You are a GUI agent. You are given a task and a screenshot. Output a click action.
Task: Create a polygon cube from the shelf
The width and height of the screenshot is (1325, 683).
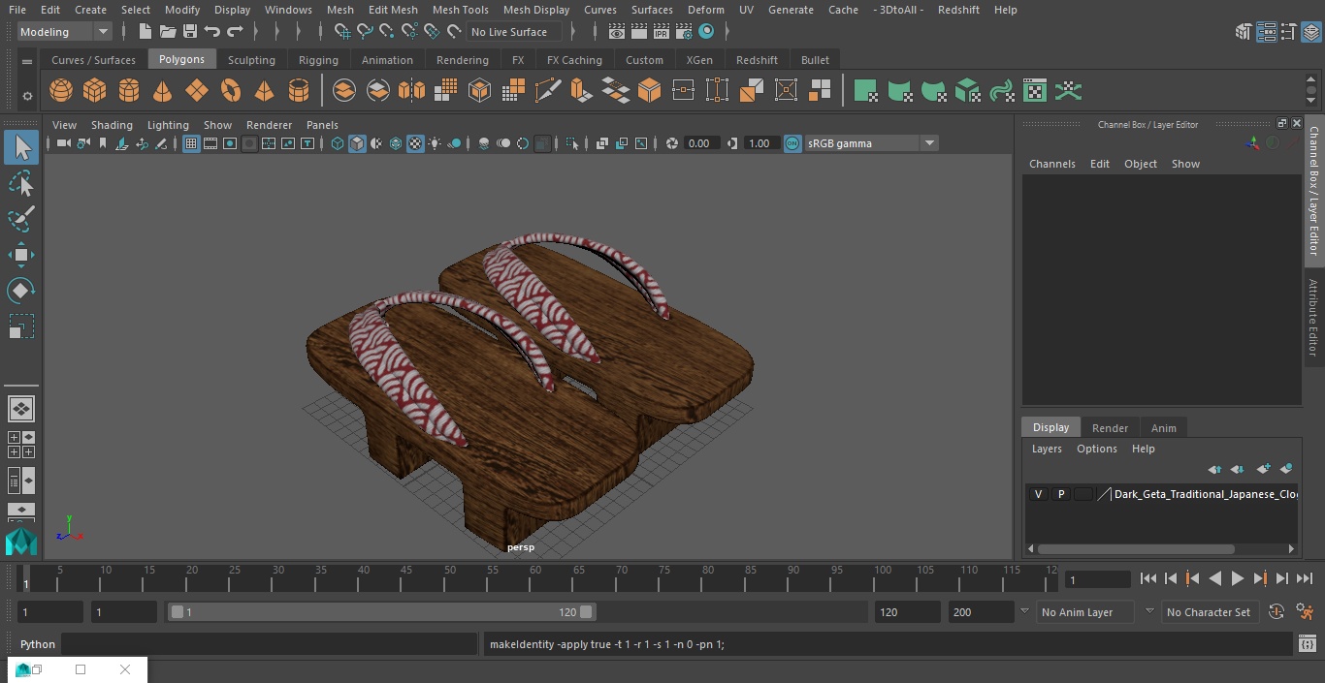(95, 91)
